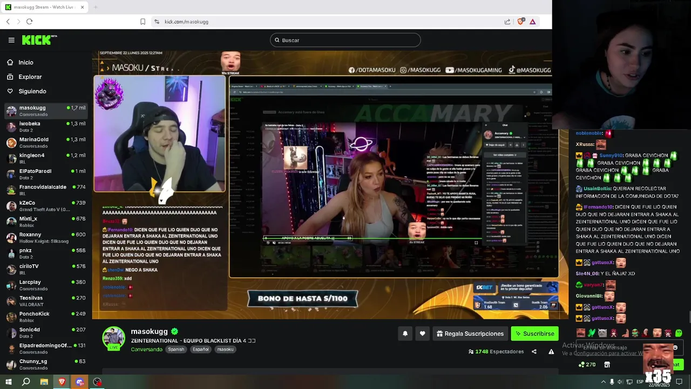The height and width of the screenshot is (389, 691).
Task: Open the Teosilvas channel in the sidebar
Action: [x=46, y=300]
